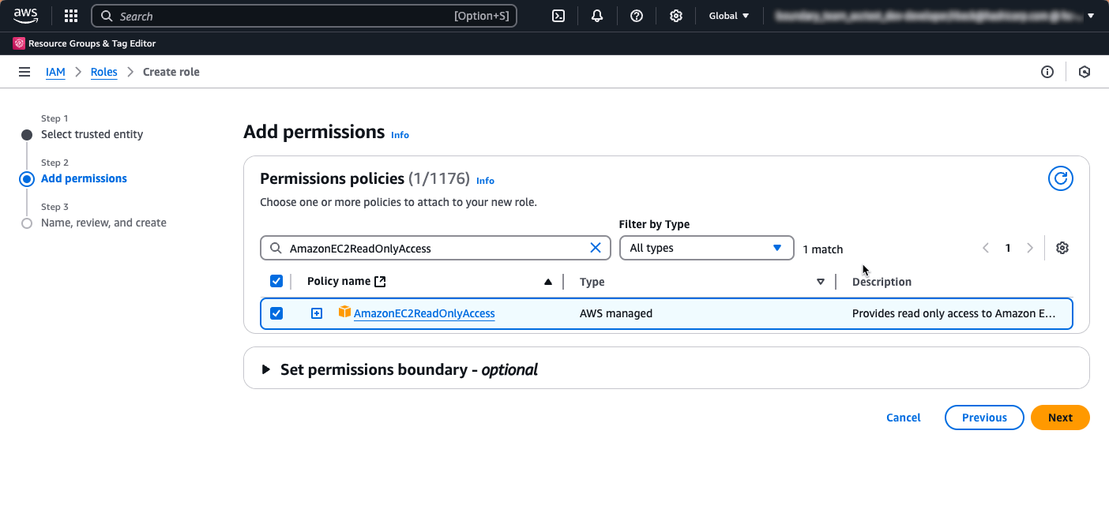Click the Type column header
Viewport: 1109px width, 513px height.
coord(592,282)
